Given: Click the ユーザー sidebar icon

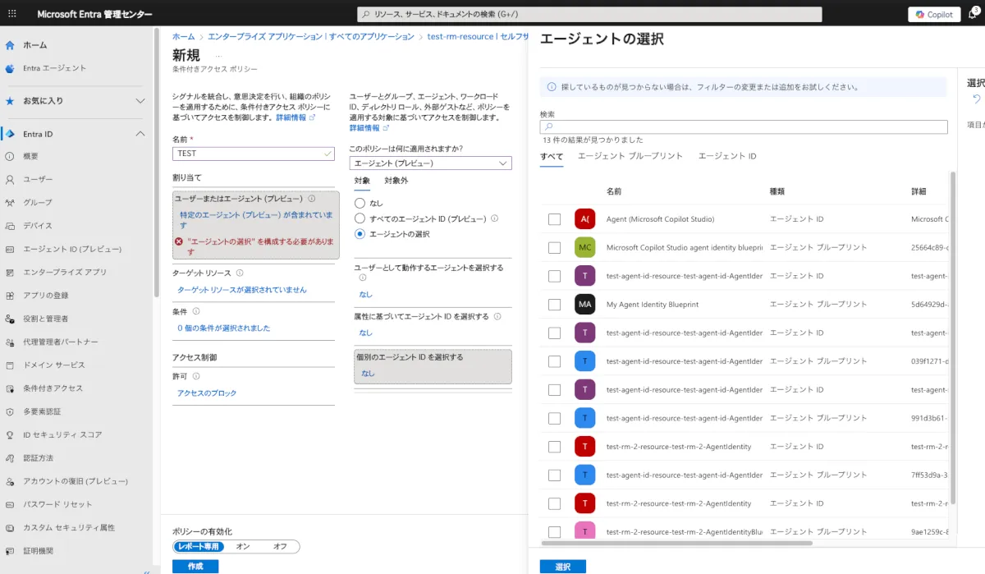Looking at the screenshot, I should point(10,179).
